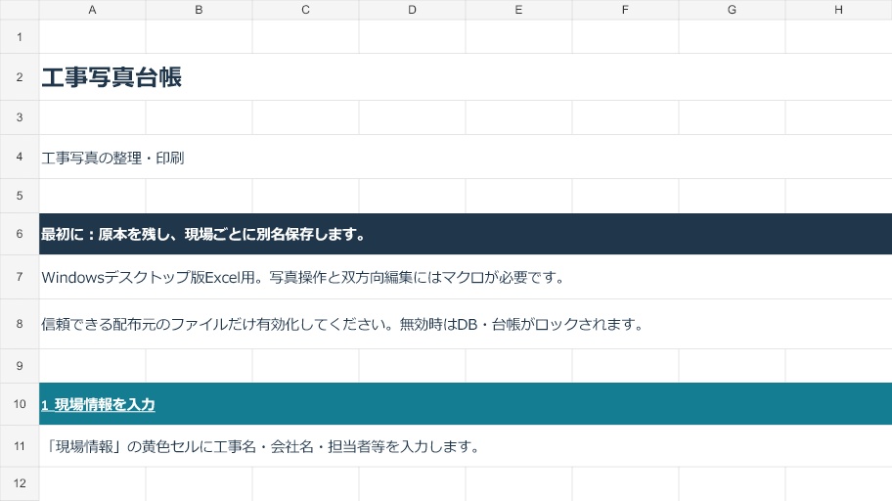Open the link 1 現場情報を入力
892x501 pixels.
[98, 405]
